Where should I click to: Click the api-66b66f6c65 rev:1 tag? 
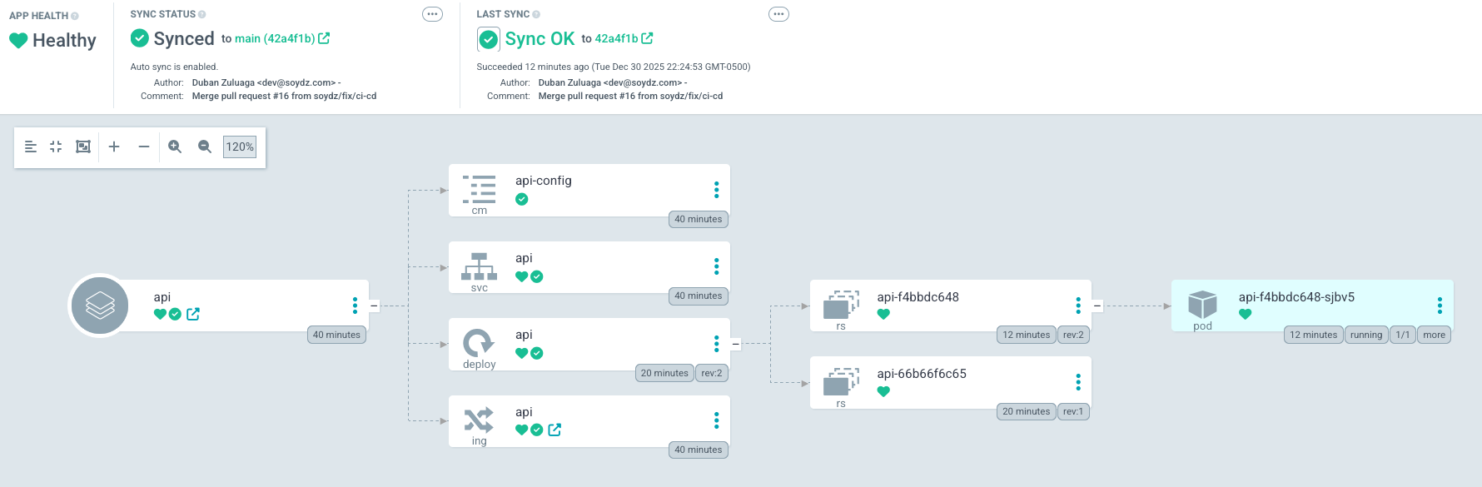pyautogui.click(x=1073, y=411)
